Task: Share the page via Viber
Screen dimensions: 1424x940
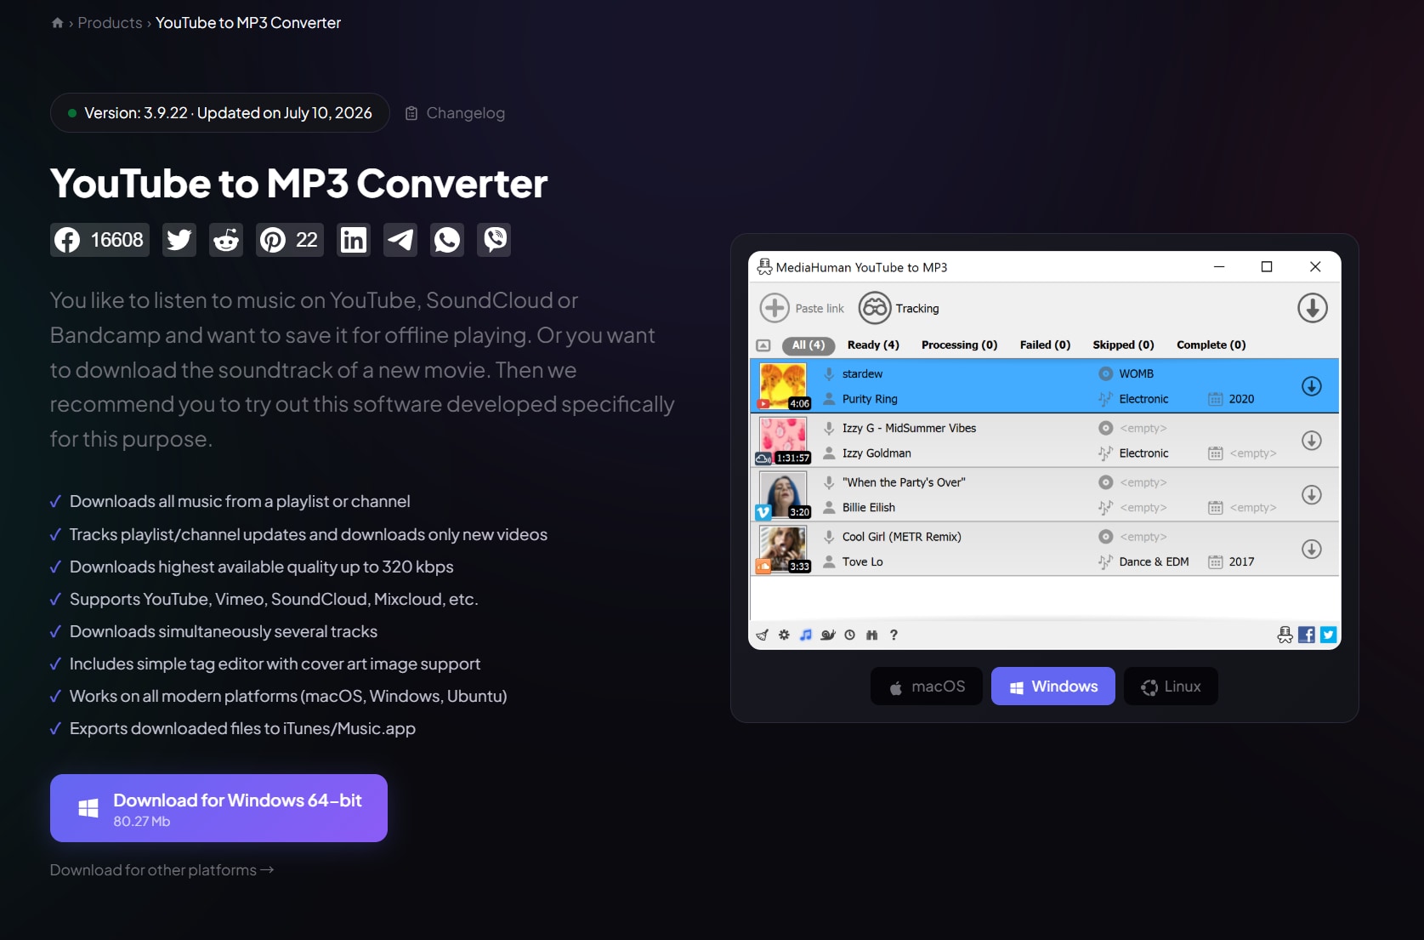Action: [x=494, y=240]
